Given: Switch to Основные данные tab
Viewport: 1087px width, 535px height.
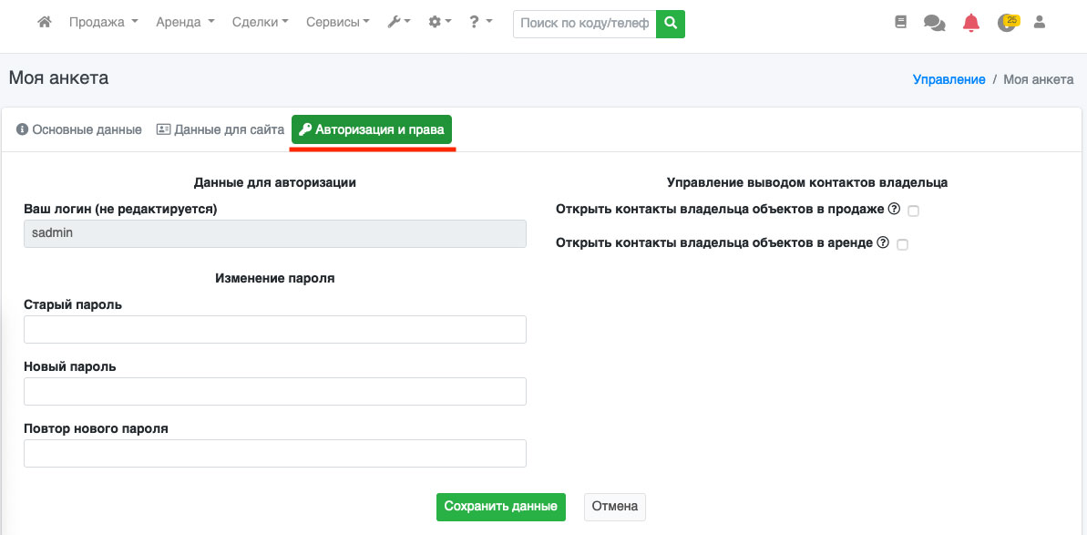Looking at the screenshot, I should [79, 129].
